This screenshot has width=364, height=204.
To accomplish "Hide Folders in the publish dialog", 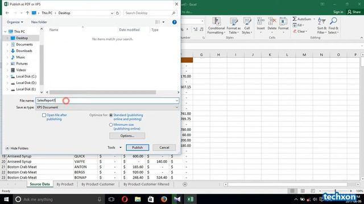I will click(17, 148).
